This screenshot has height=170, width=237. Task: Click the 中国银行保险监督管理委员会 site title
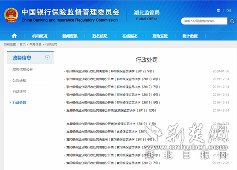[x=71, y=15]
